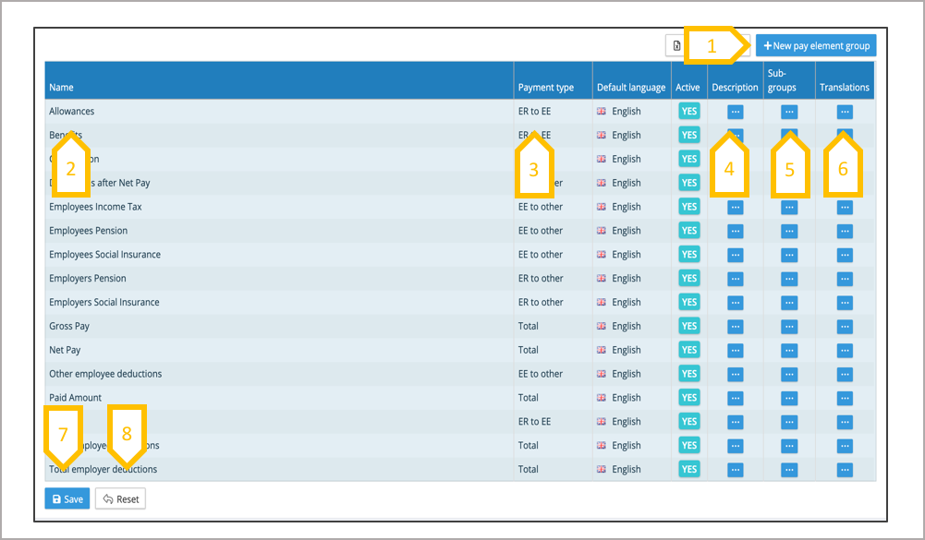Click the Save button

point(67,499)
